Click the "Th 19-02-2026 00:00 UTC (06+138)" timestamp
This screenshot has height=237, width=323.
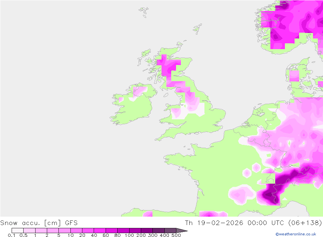click(253, 223)
